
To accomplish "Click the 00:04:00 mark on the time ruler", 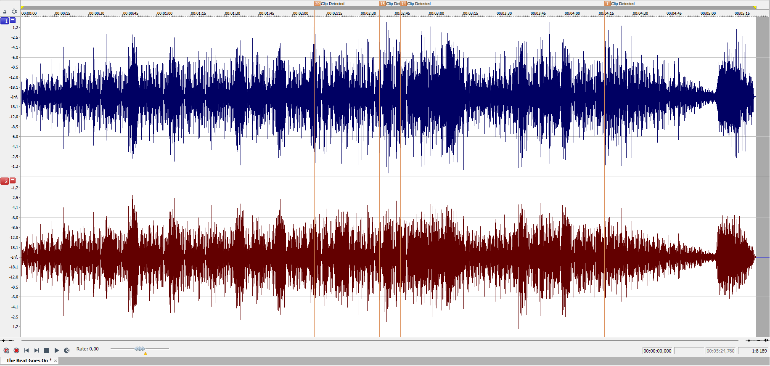I will pos(572,13).
